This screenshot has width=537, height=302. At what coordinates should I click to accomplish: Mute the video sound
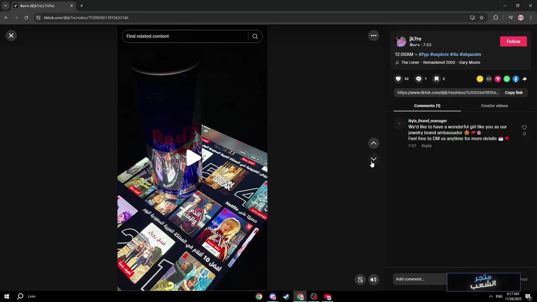[373, 280]
